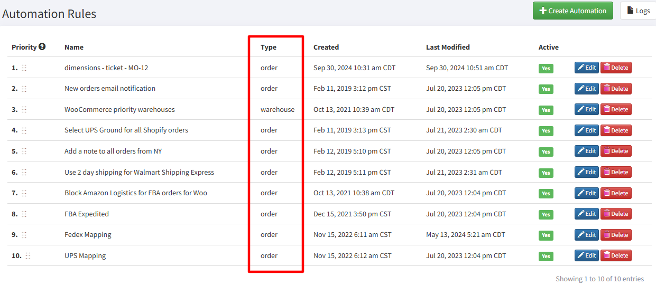Edit the Walmart Shipping Express 2 day rule
The height and width of the screenshot is (295, 656).
click(587, 172)
